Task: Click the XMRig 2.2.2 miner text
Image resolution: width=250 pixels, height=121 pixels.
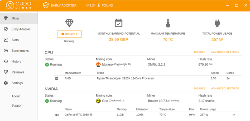Action: (x=157, y=65)
